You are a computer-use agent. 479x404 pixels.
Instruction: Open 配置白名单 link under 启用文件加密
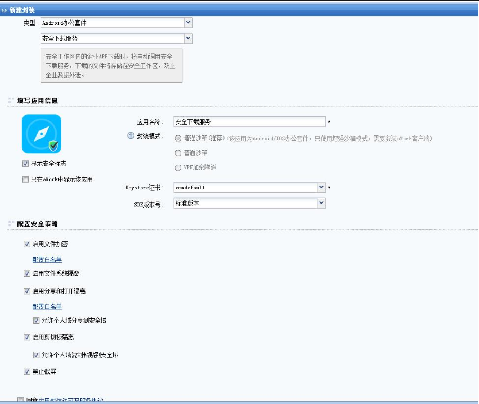47,259
